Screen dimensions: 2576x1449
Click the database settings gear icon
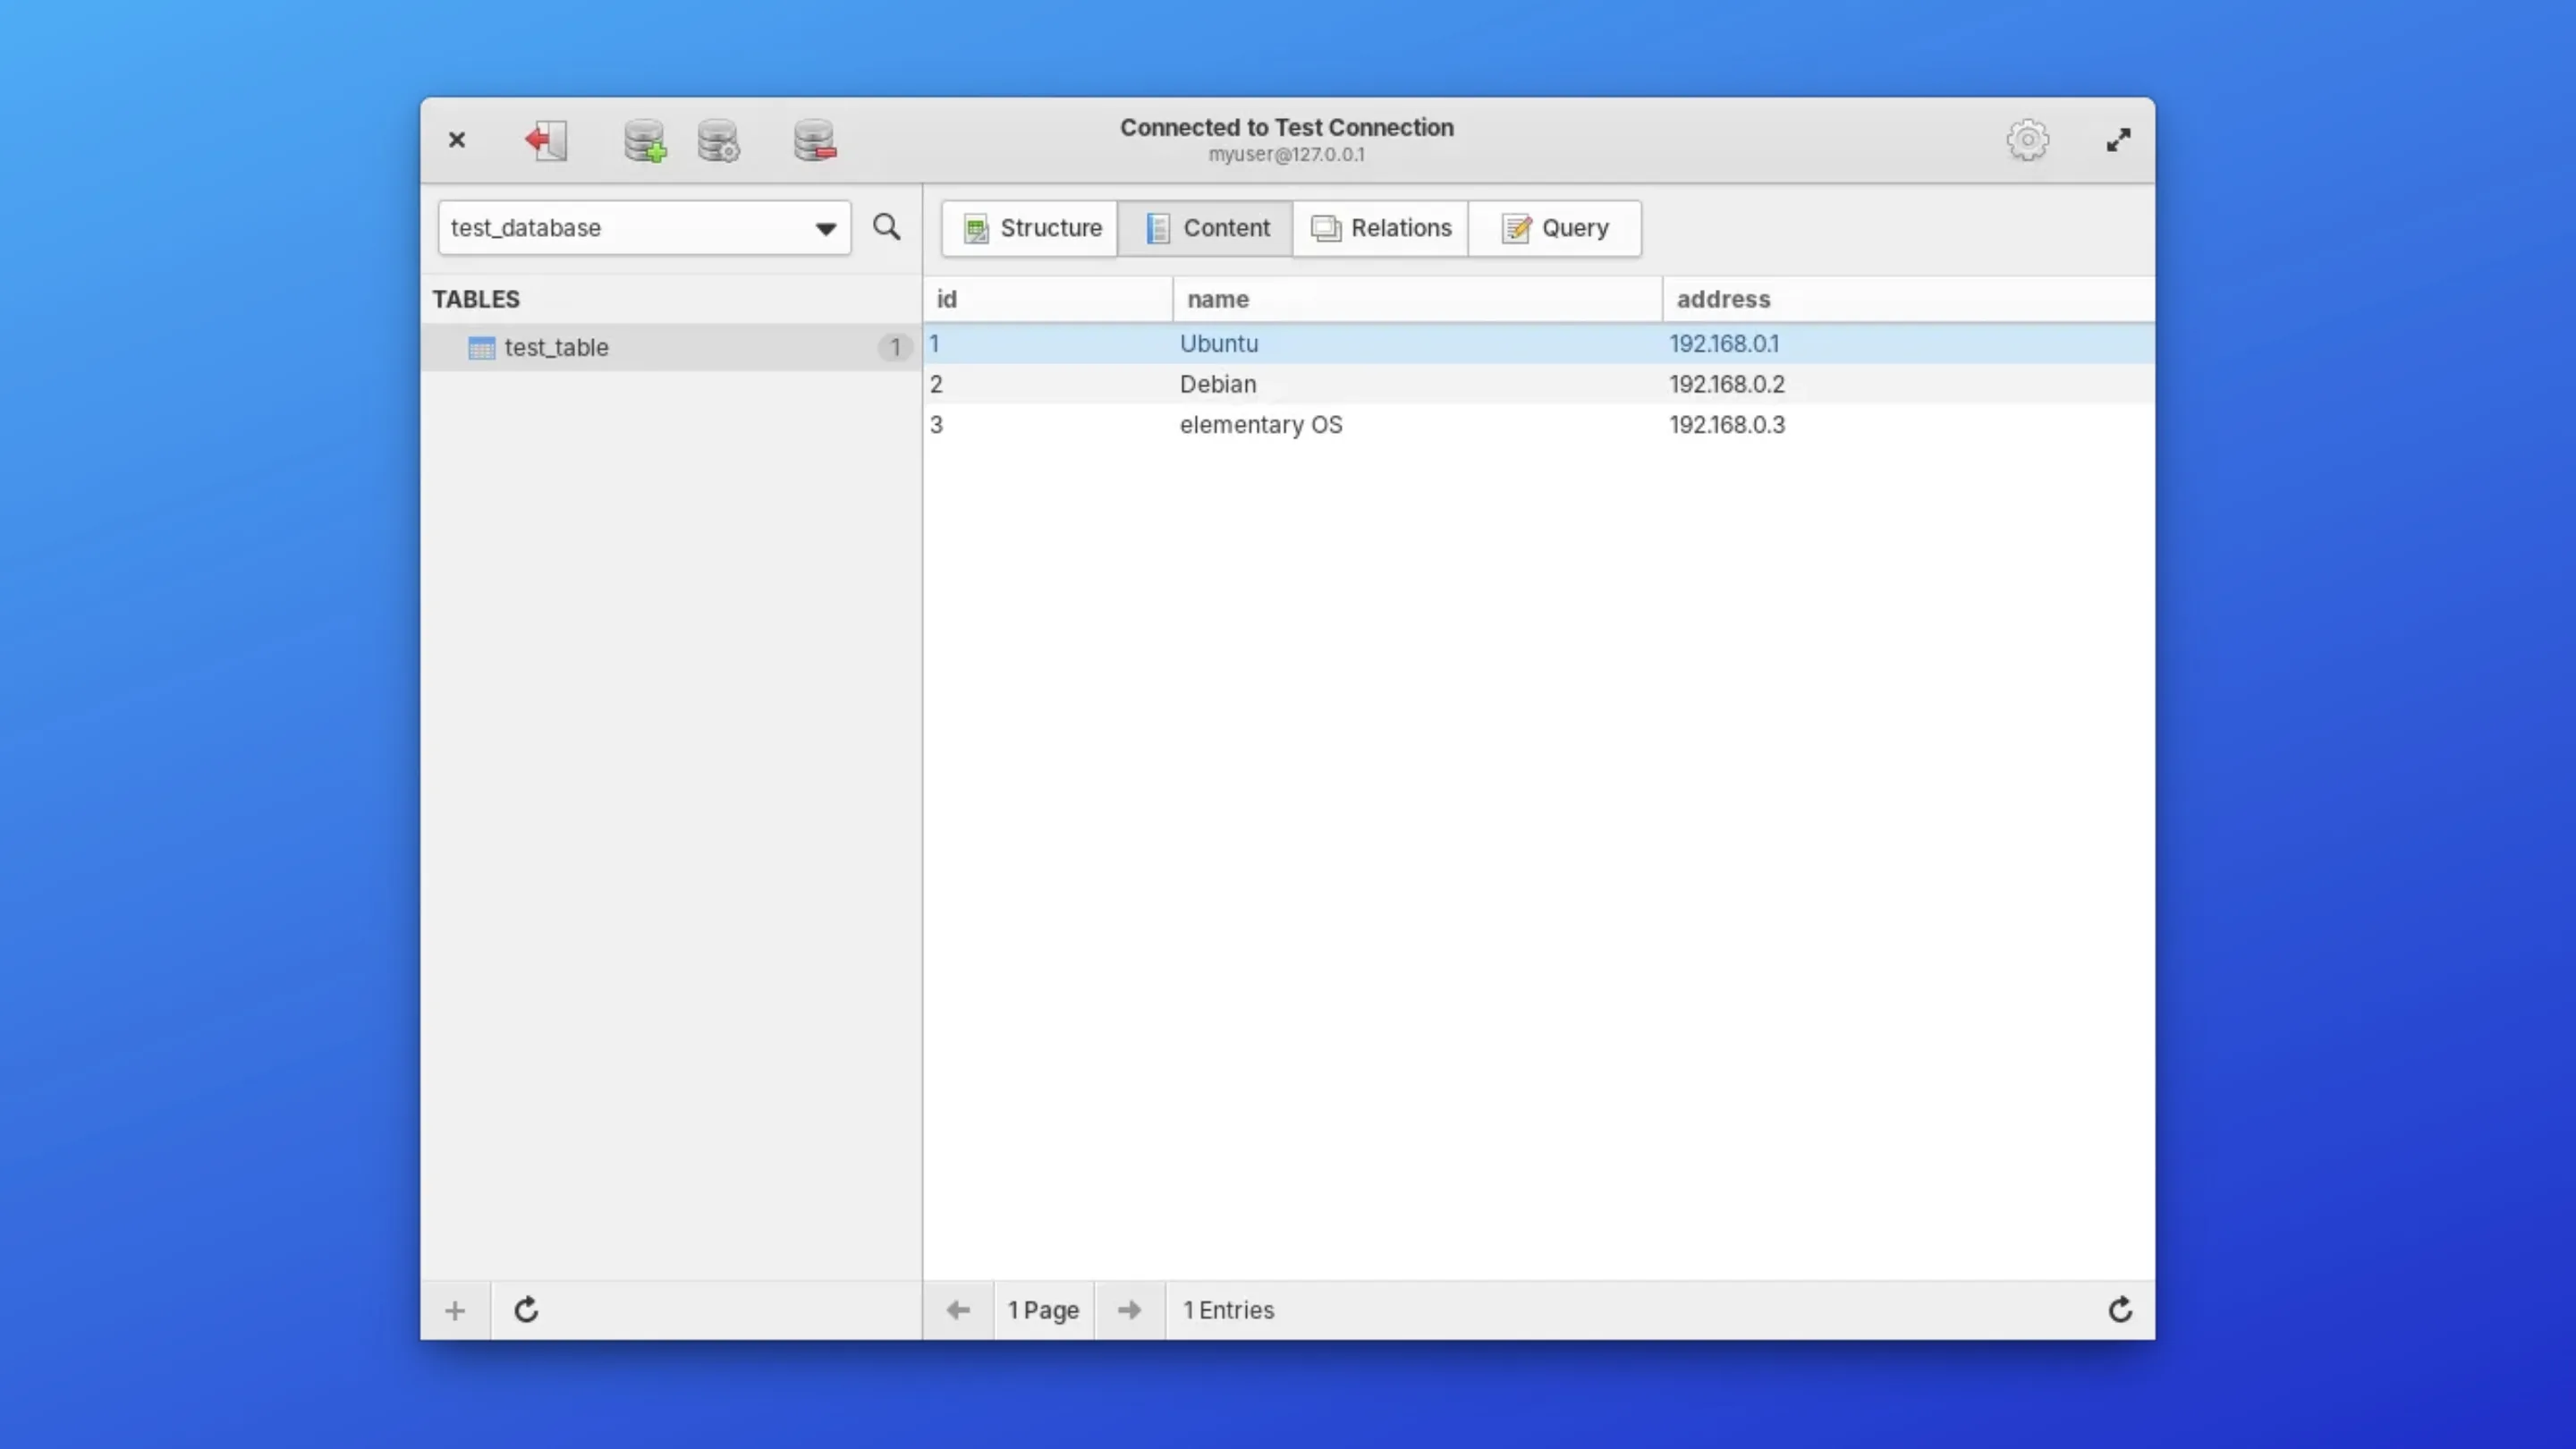719,140
